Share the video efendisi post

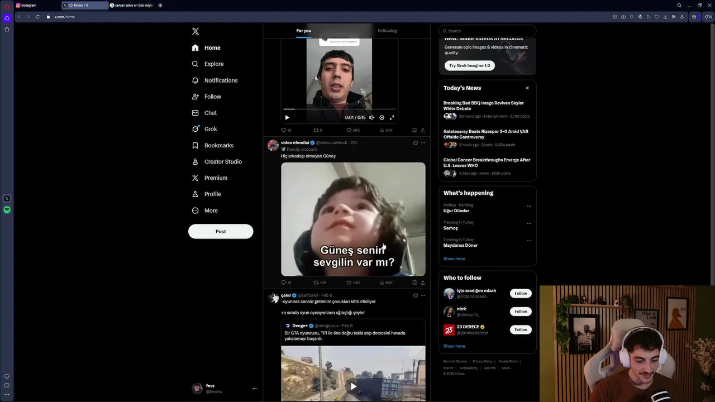[x=423, y=283]
